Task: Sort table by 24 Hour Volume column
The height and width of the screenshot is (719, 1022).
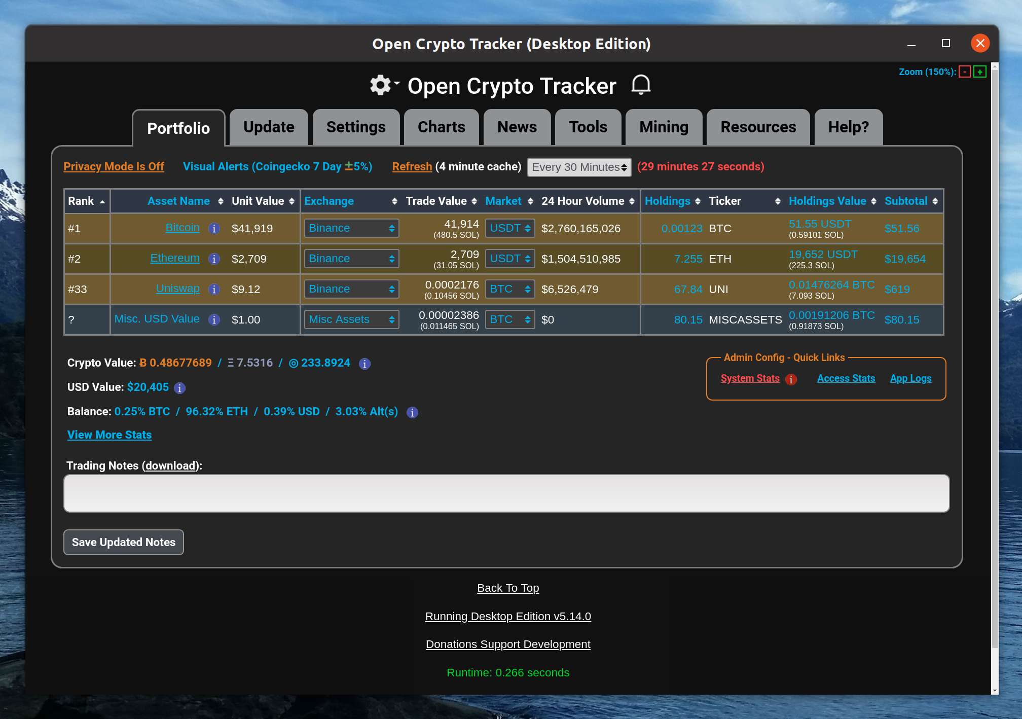Action: 588,201
